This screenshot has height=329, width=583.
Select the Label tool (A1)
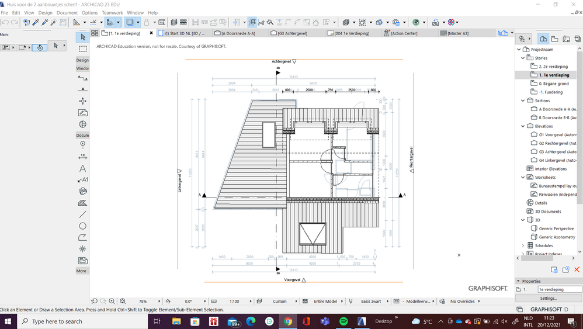pos(82,180)
